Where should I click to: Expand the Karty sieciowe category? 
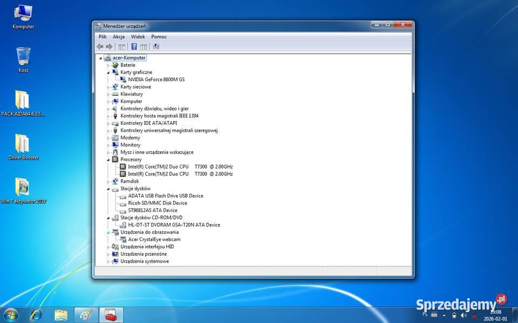coord(108,87)
